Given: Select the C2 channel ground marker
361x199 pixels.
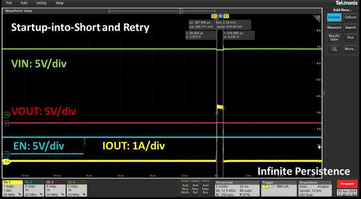Looking at the screenshot, I should (6, 154).
